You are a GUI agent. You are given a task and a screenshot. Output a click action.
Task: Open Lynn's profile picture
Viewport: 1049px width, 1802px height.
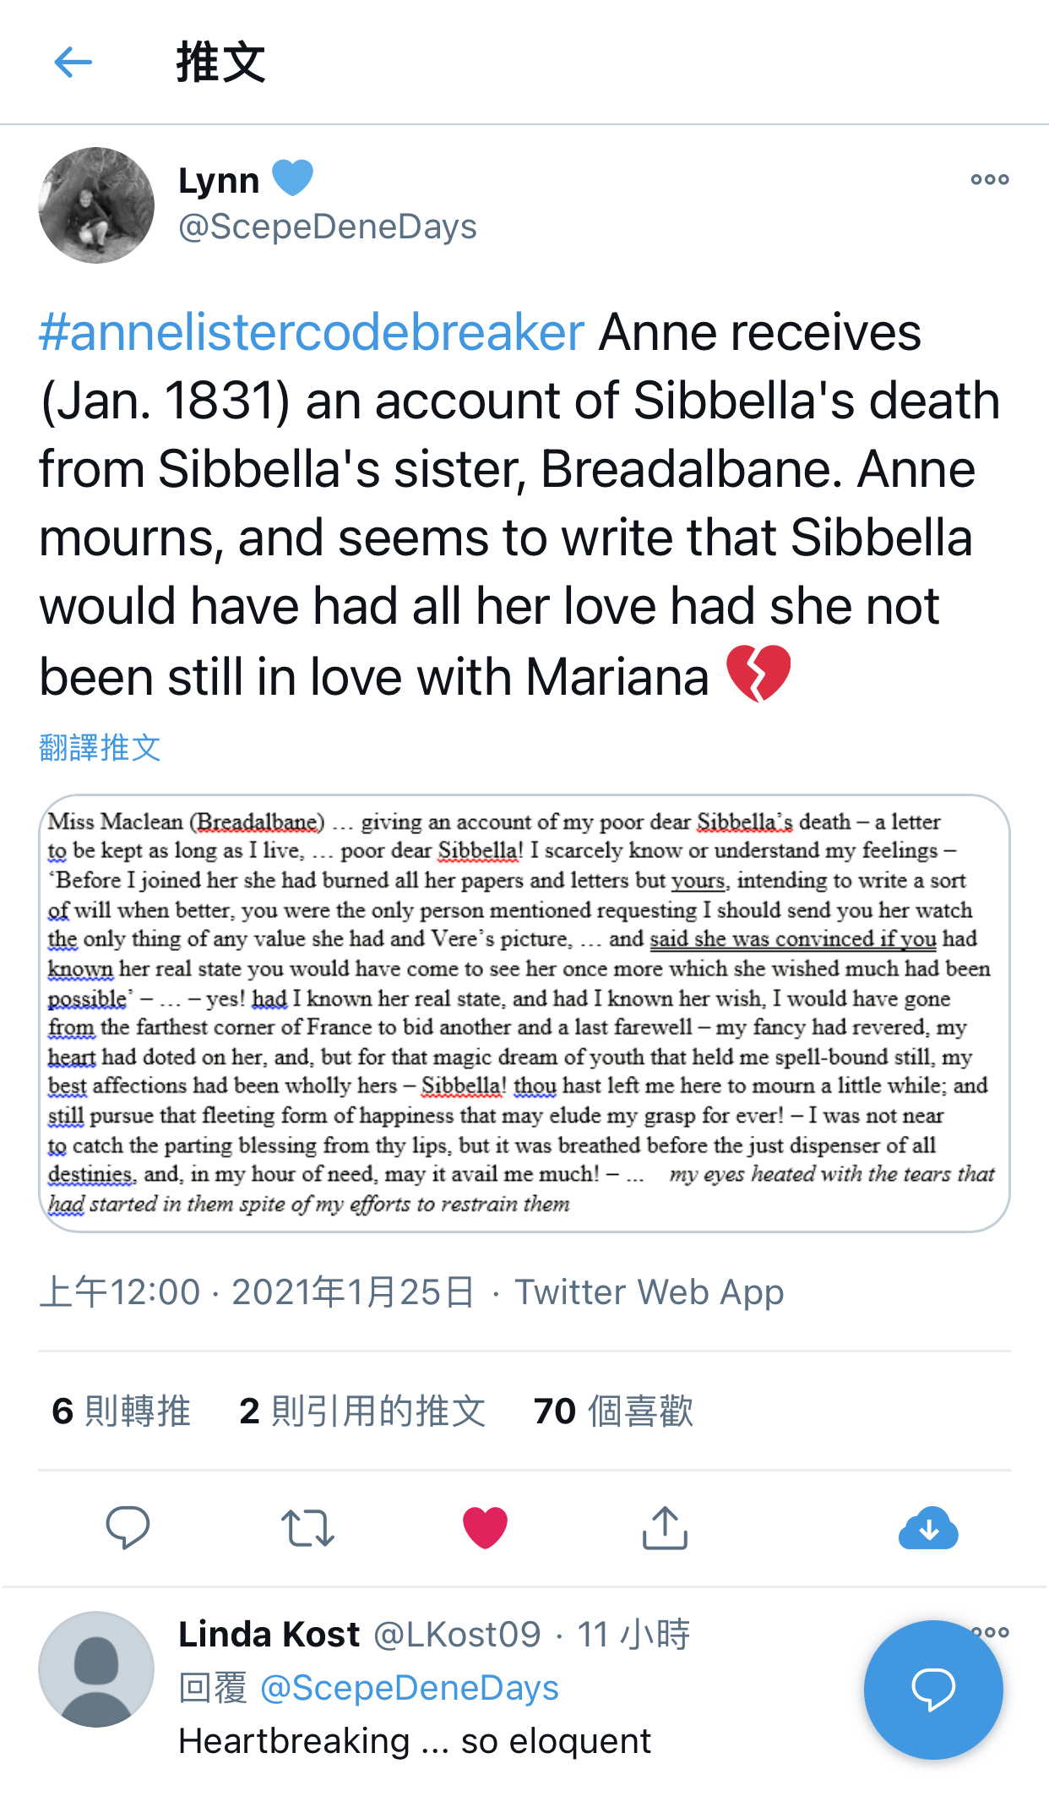96,205
